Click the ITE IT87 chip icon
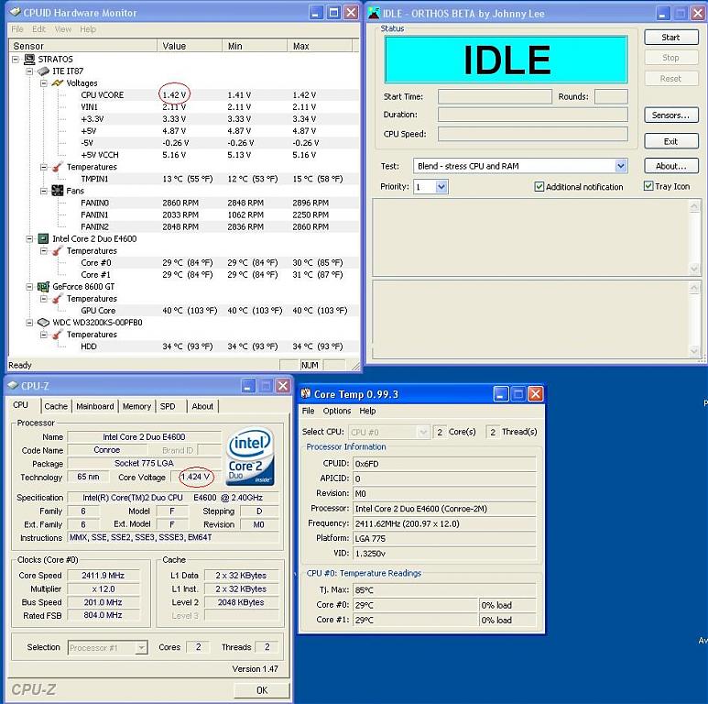Screen dimensions: 708x704 click(43, 71)
